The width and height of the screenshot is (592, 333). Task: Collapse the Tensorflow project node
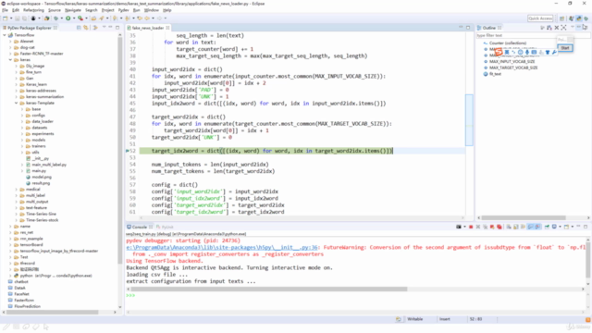pyautogui.click(x=5, y=35)
